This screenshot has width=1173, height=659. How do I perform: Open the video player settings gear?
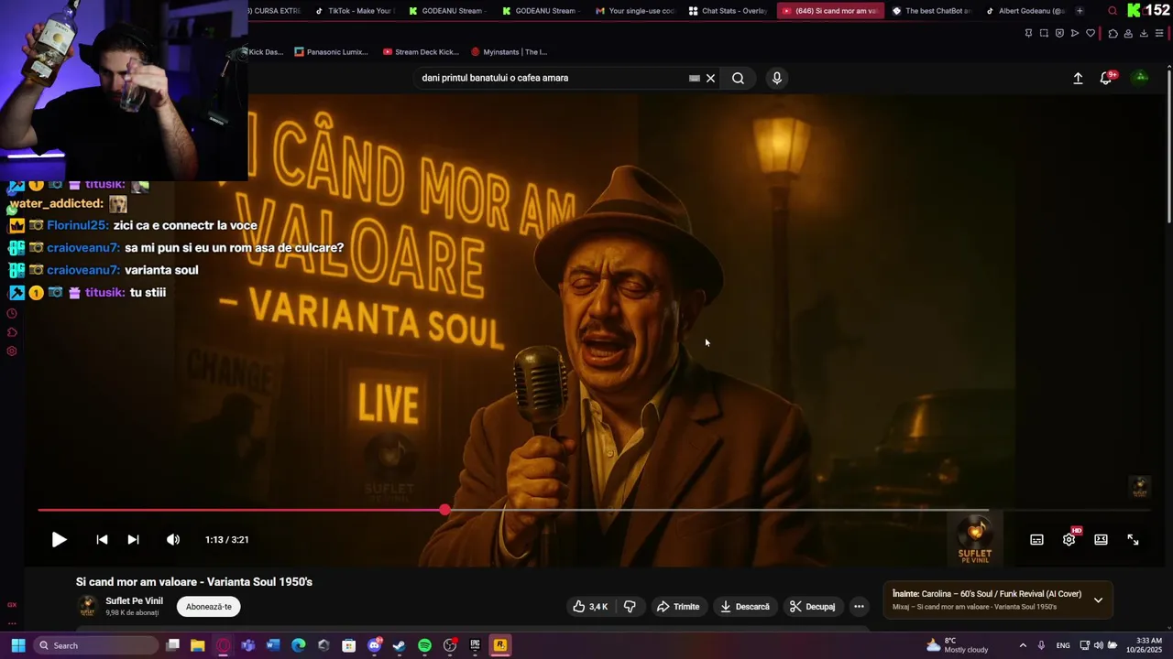pyautogui.click(x=1069, y=540)
